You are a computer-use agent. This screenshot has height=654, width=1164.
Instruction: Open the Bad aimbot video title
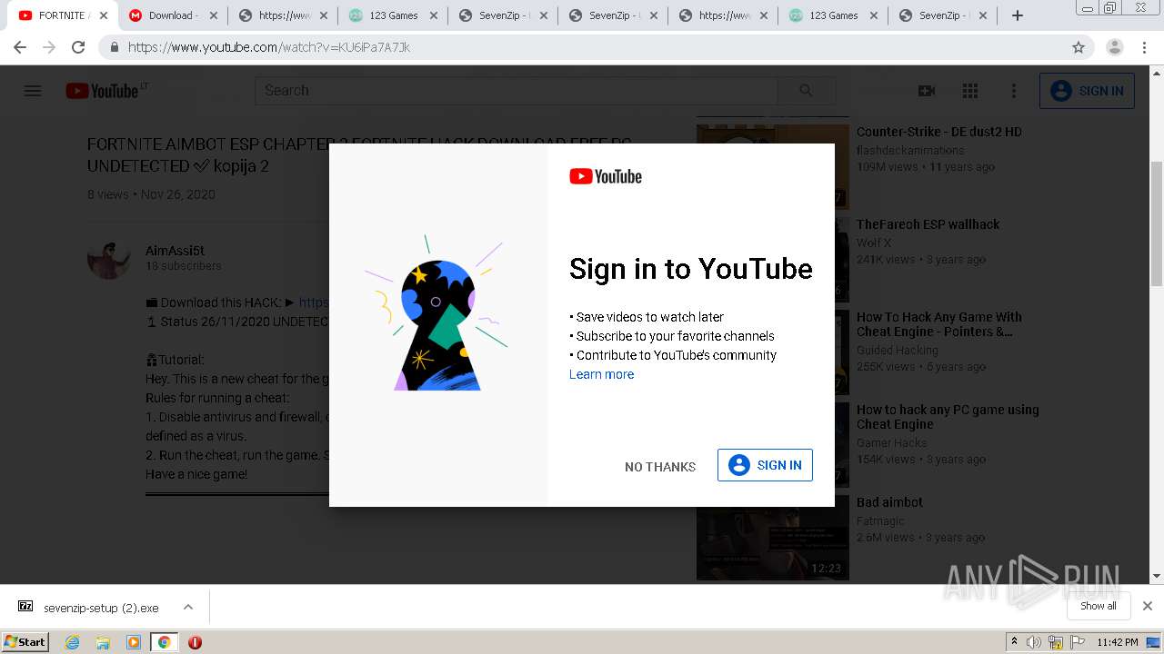889,502
